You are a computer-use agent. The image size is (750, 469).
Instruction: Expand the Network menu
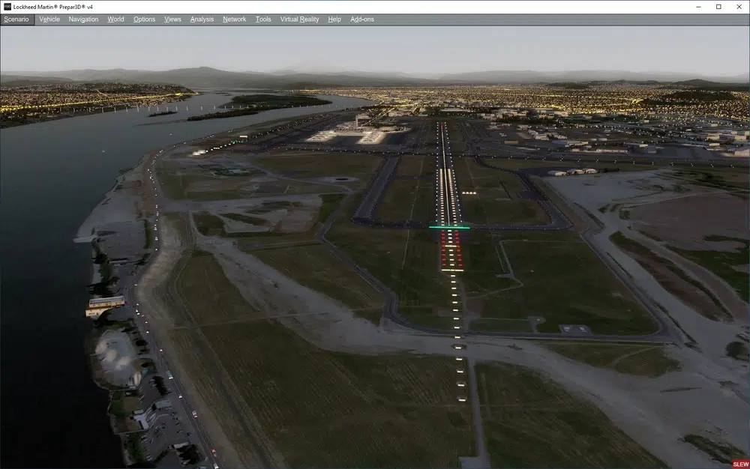(x=234, y=19)
